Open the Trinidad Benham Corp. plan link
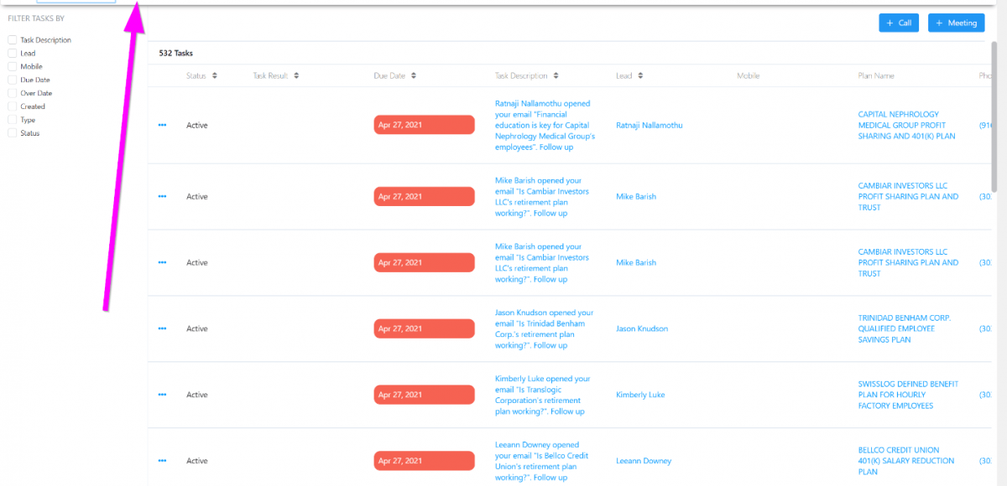Viewport: 1007px width, 486px height. (904, 328)
